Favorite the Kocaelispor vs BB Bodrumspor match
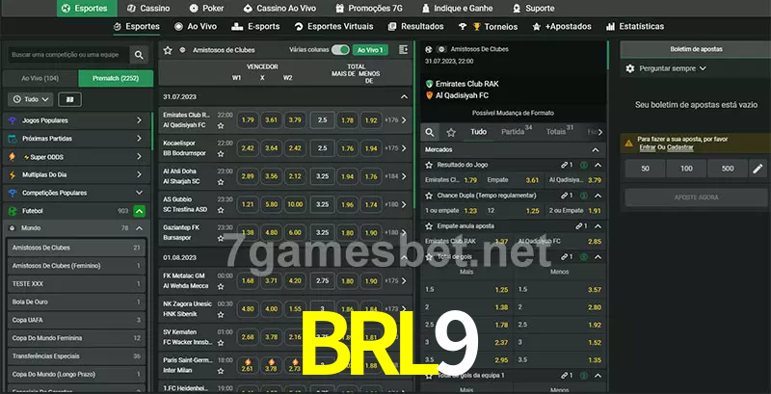Viewport: 771px width, 394px height. [x=221, y=154]
